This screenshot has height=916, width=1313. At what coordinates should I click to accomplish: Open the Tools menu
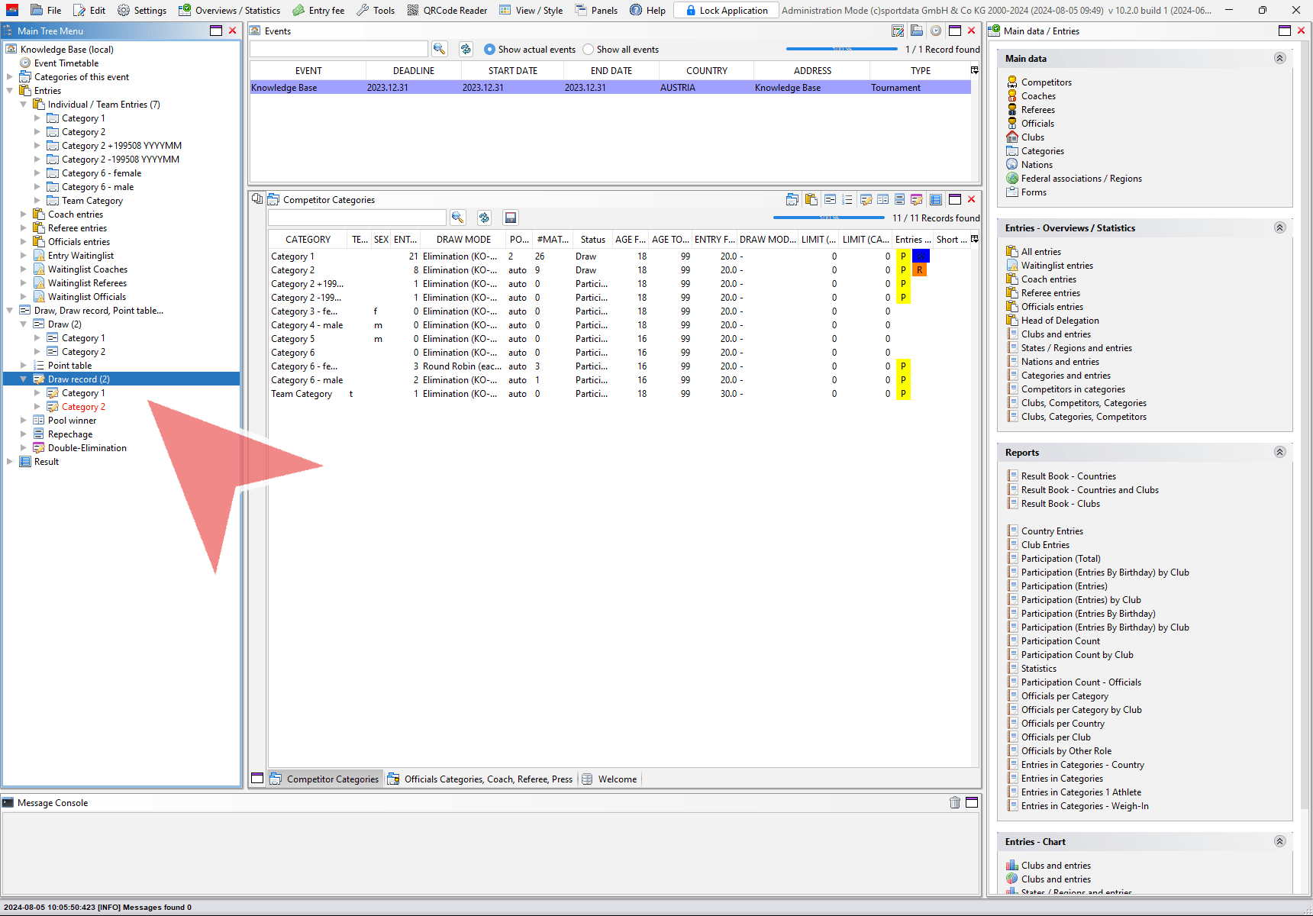(x=376, y=11)
